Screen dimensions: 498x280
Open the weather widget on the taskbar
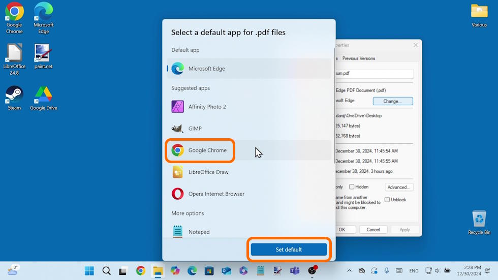click(x=13, y=270)
